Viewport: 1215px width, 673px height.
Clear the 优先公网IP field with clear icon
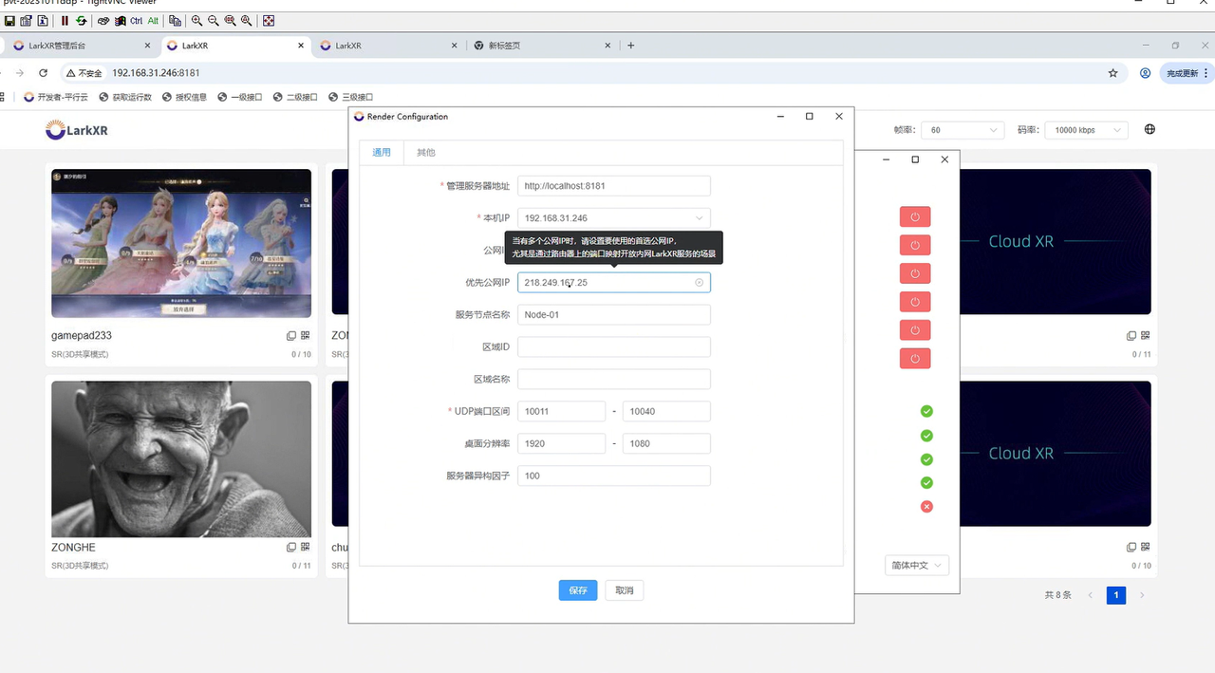[x=700, y=283]
